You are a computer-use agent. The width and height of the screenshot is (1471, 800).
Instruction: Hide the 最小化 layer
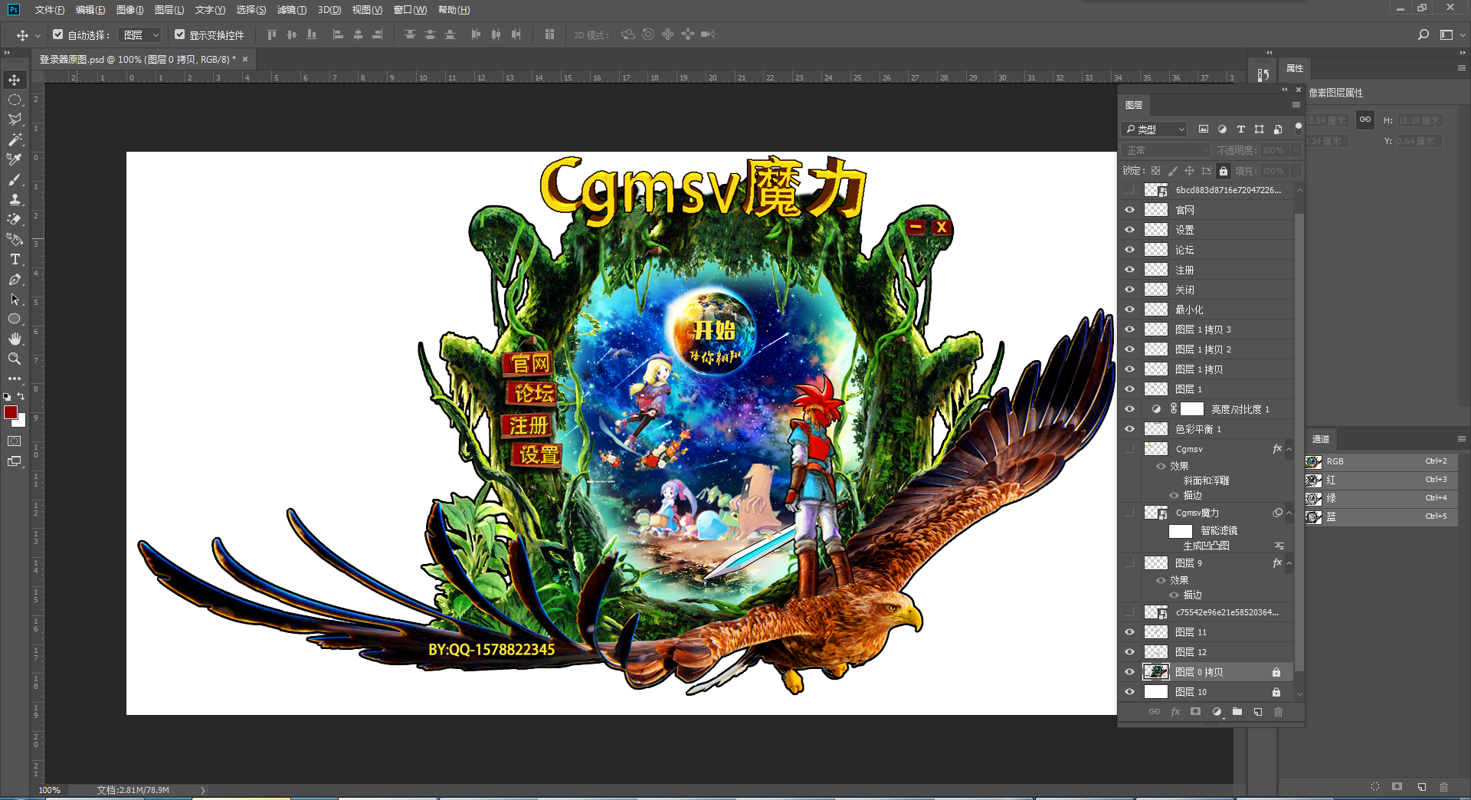coord(1130,310)
